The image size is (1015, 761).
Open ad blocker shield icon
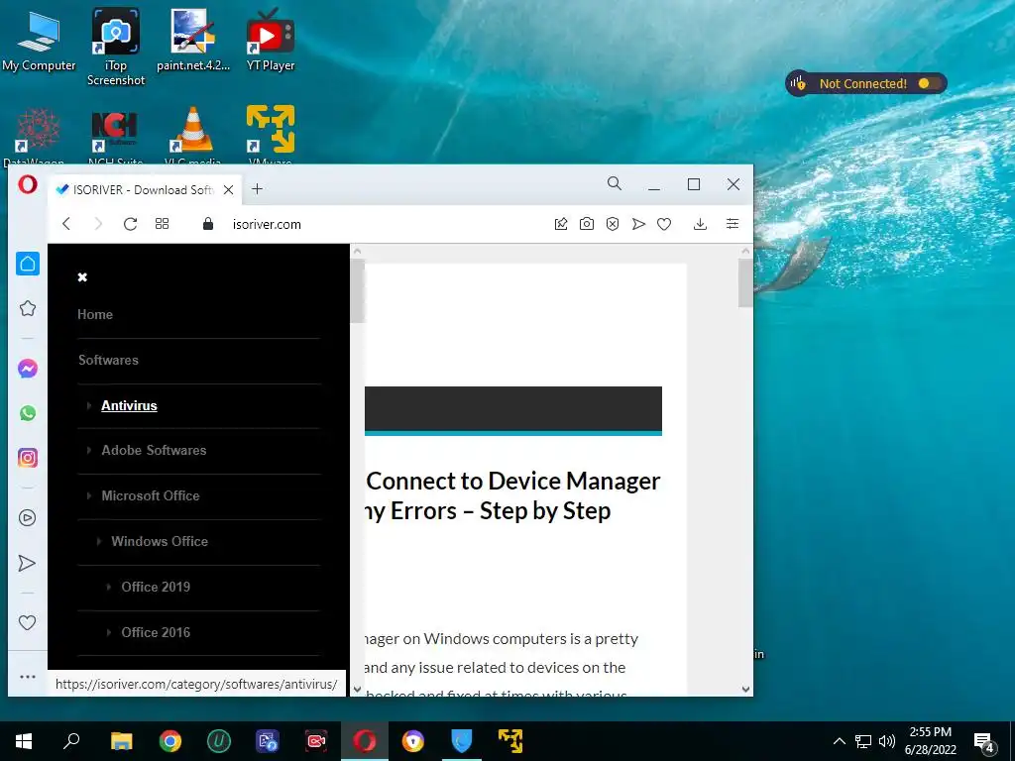pos(613,224)
